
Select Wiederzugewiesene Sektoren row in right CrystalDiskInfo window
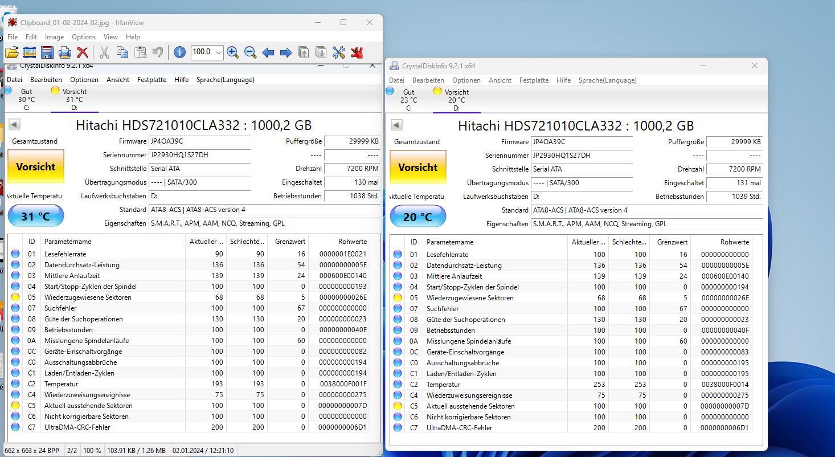[x=571, y=298]
